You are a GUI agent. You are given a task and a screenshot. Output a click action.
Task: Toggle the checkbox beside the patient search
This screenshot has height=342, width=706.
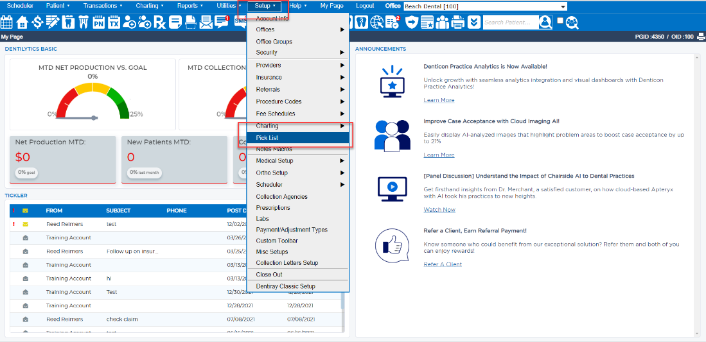560,21
